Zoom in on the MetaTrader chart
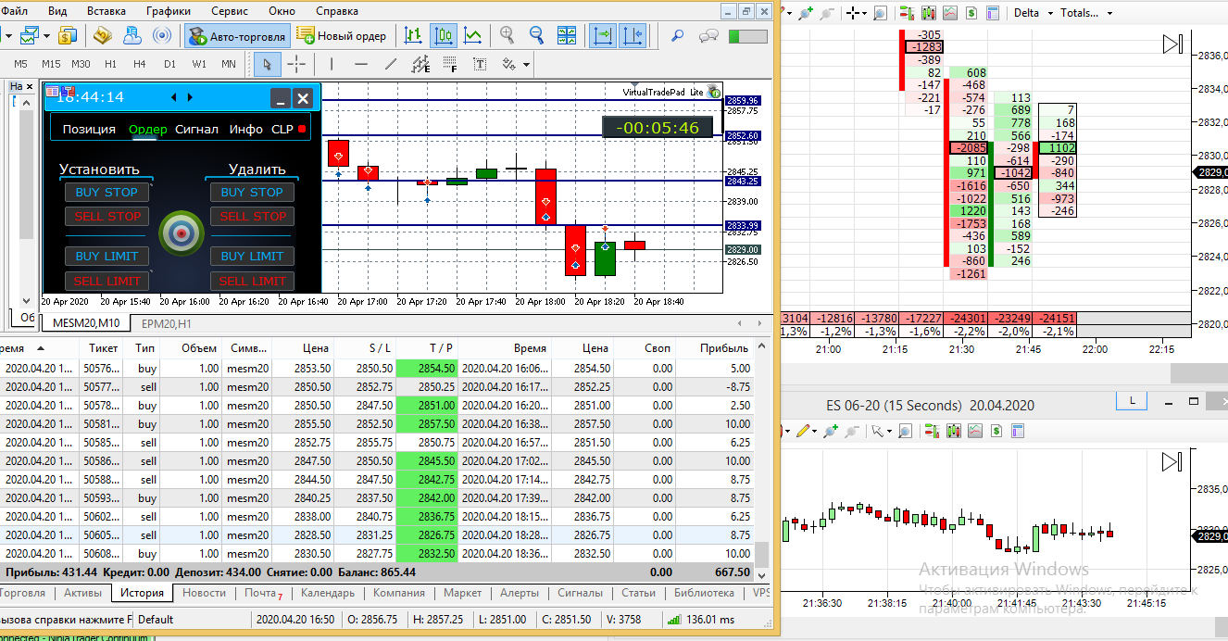 point(507,36)
